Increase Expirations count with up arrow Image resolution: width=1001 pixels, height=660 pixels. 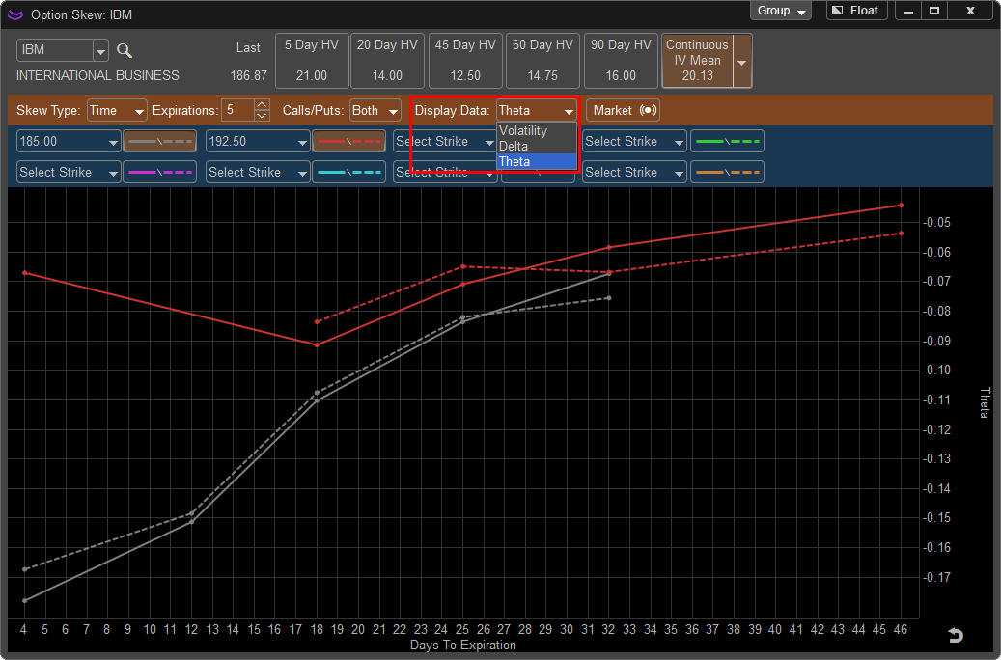pos(262,104)
